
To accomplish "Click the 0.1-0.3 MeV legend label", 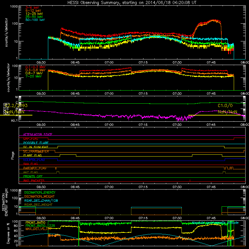I will 35,67.
